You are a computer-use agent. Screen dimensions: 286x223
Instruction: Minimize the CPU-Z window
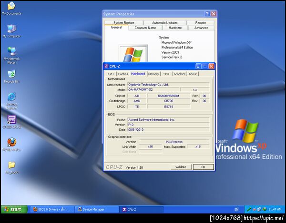(198, 66)
